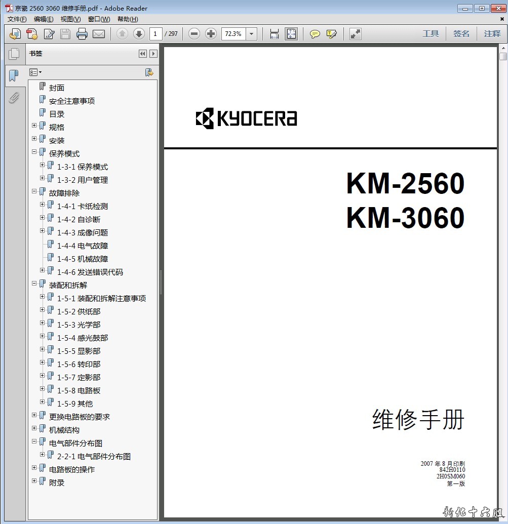Open the page thumbnails panel
The image size is (508, 524).
point(14,54)
